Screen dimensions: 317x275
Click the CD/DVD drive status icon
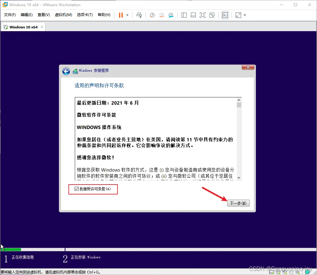[x=278, y=272]
